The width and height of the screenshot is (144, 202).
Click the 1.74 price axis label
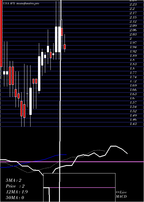tap(133, 77)
